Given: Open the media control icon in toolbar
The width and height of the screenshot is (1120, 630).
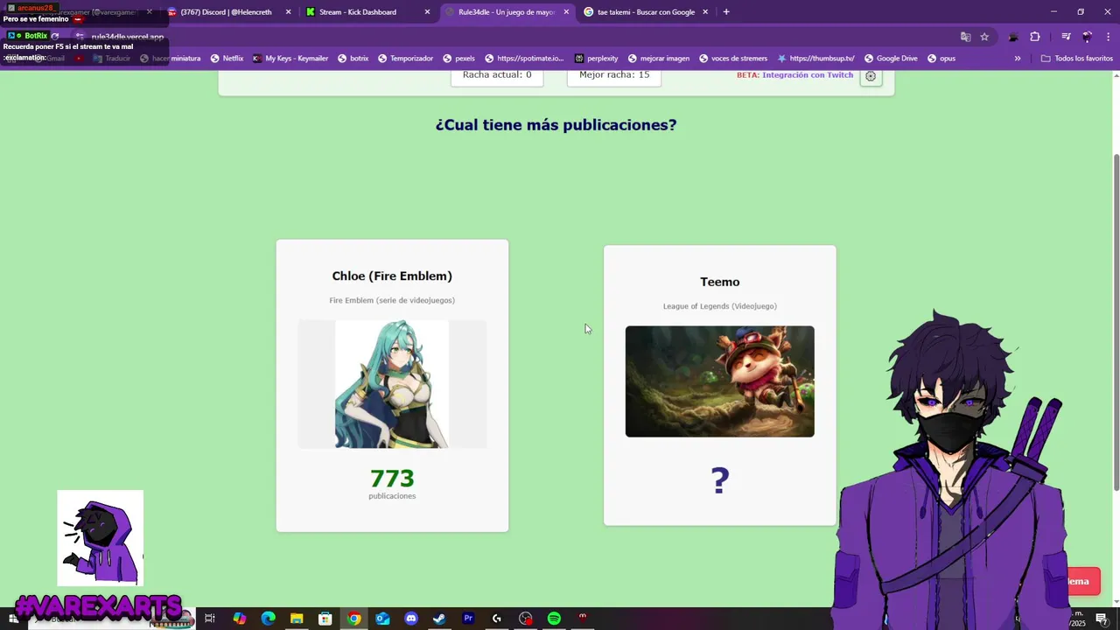Looking at the screenshot, I should point(1066,37).
